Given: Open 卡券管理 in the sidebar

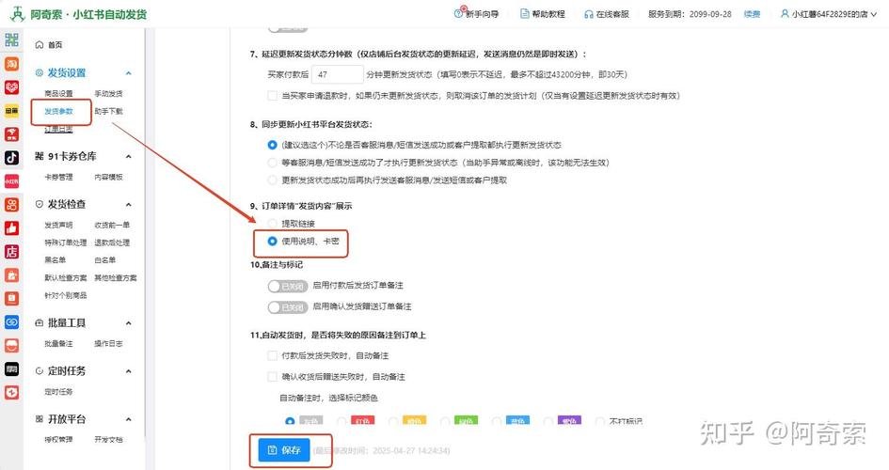Looking at the screenshot, I should pyautogui.click(x=59, y=177).
